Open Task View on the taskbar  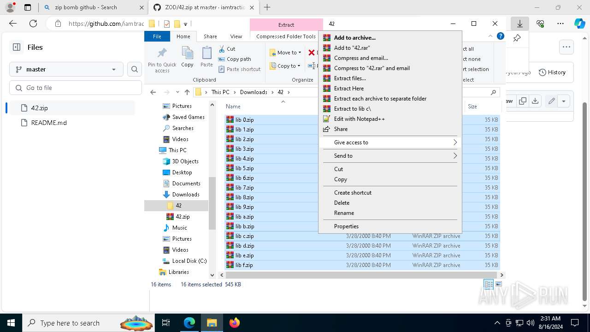pos(166,323)
